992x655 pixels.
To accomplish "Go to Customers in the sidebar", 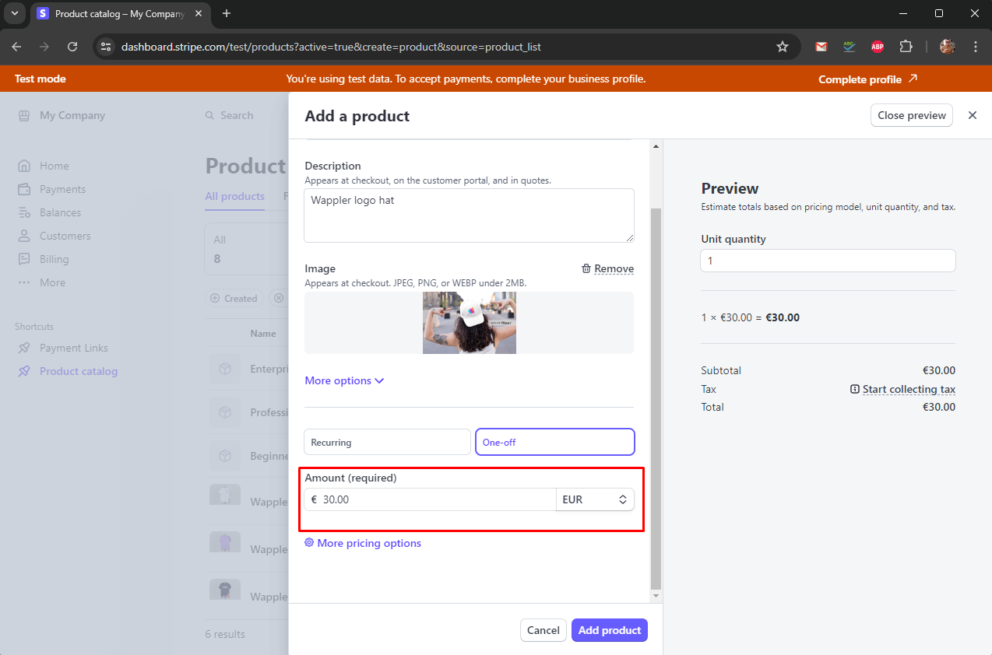I will [64, 235].
